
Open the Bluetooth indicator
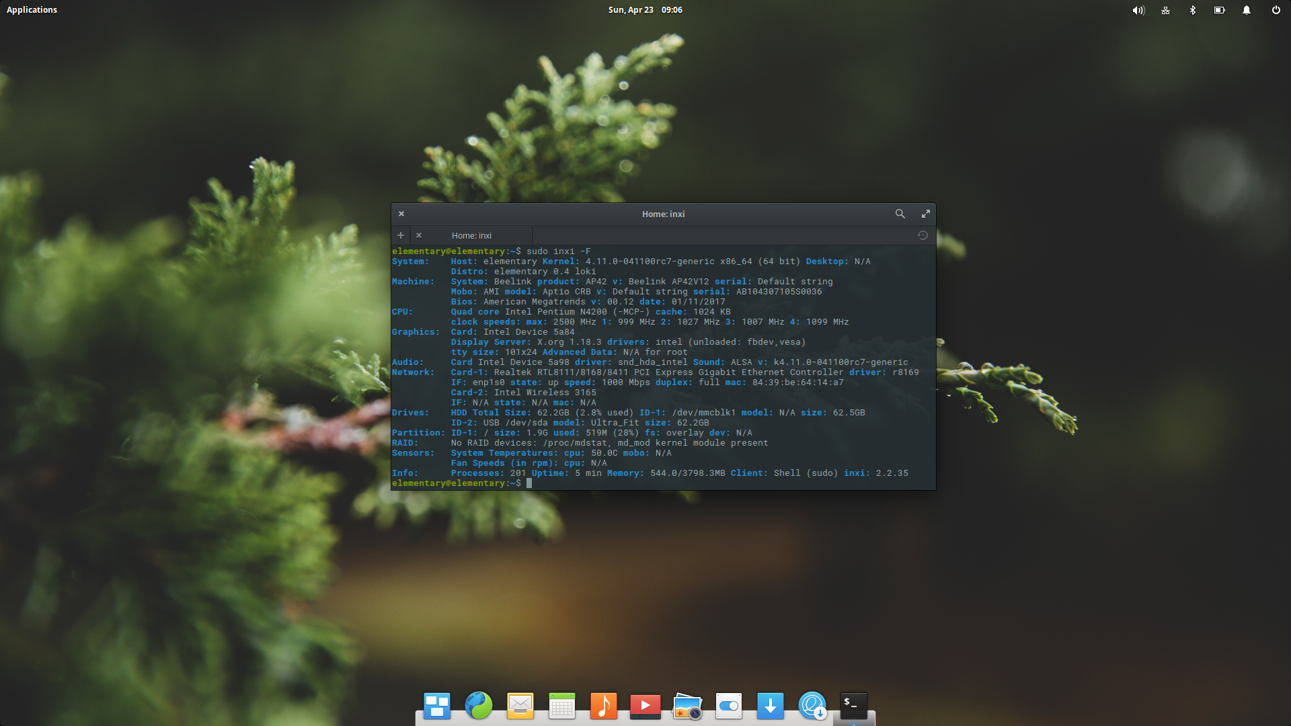pos(1193,10)
